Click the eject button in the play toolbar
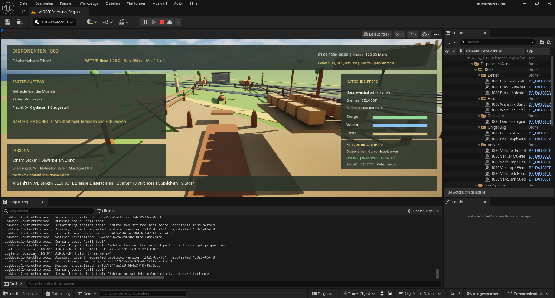Image resolution: width=555 pixels, height=298 pixels. pos(170,22)
